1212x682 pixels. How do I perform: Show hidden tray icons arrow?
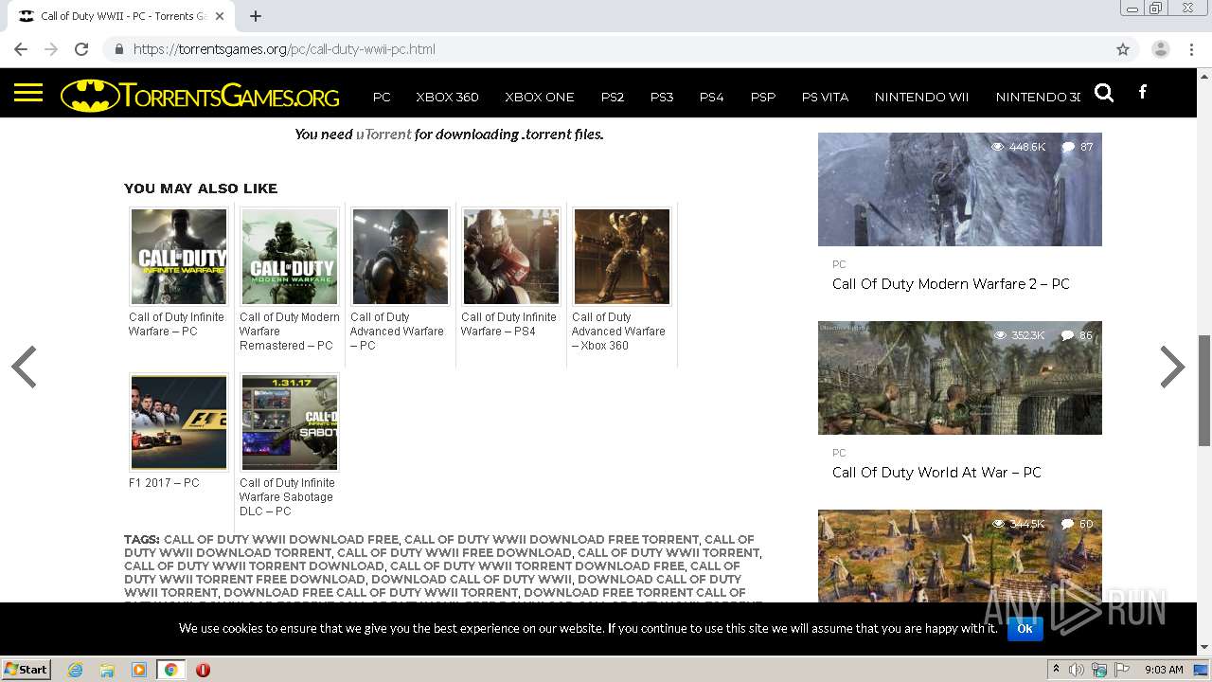coord(1056,670)
